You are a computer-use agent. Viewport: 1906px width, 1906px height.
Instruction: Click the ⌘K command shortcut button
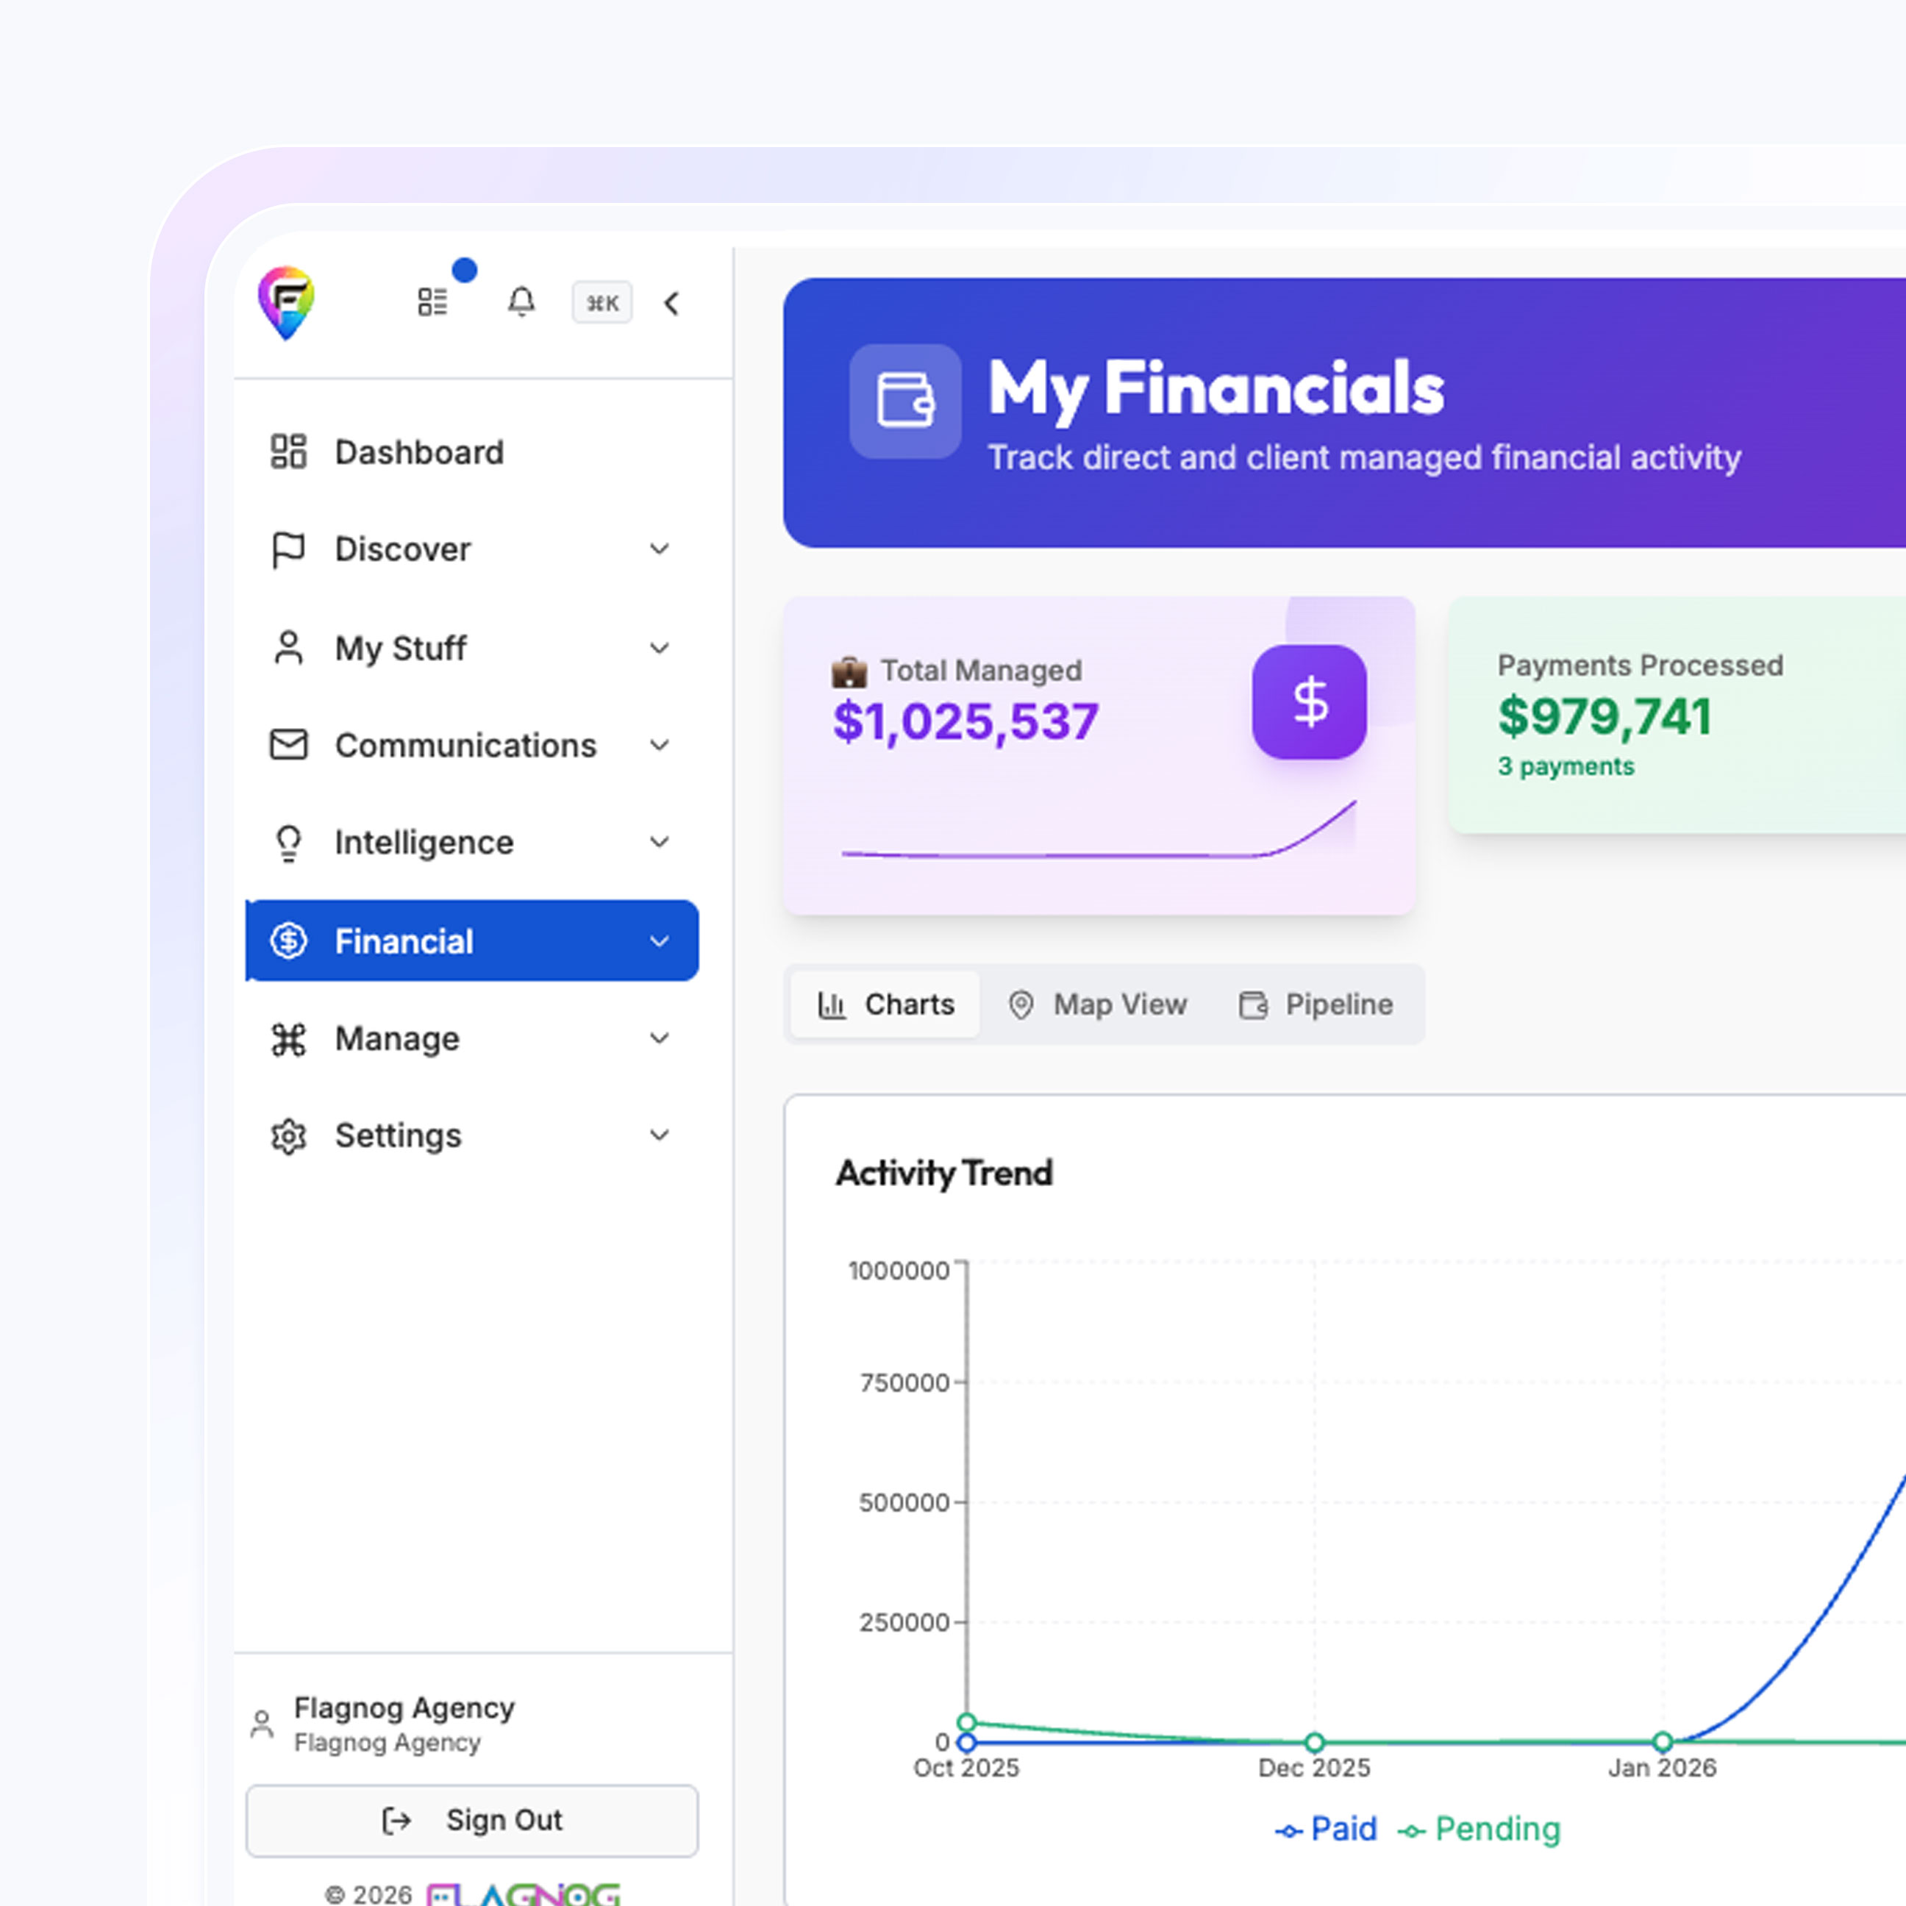(602, 303)
